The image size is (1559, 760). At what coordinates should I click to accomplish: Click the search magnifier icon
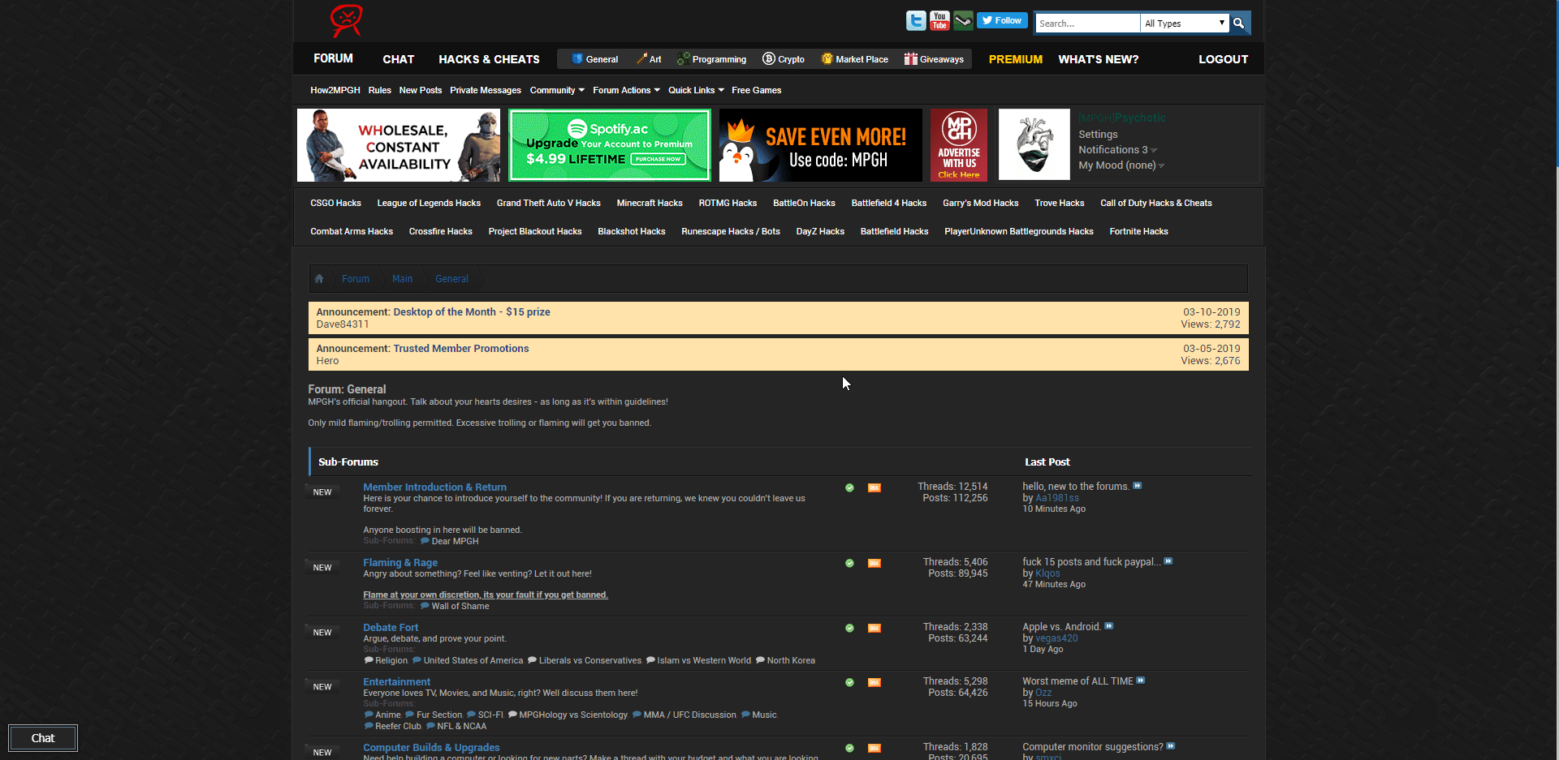click(x=1238, y=23)
